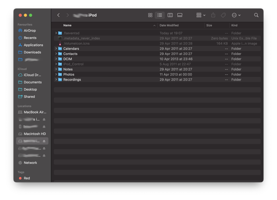Screen dimensions: 277x200
Task: Open iCloud Drive in the sidebar
Action: [x=32, y=75]
